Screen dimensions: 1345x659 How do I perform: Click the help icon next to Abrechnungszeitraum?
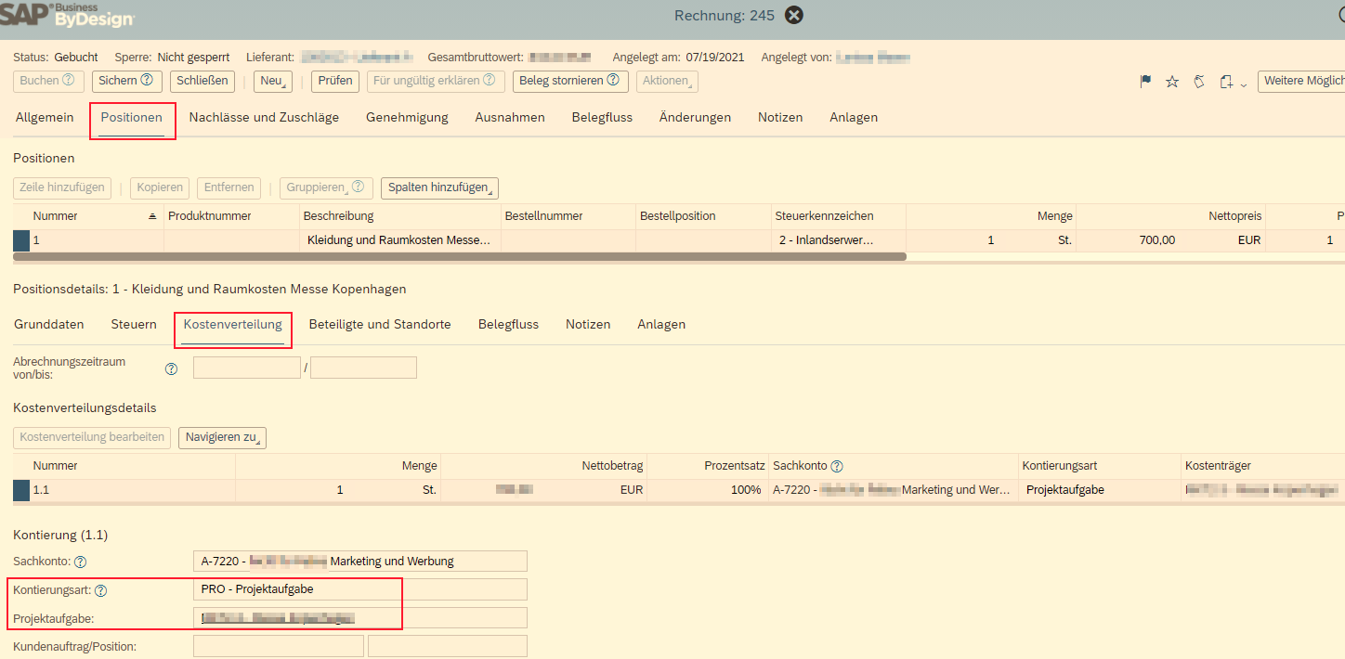[x=171, y=368]
